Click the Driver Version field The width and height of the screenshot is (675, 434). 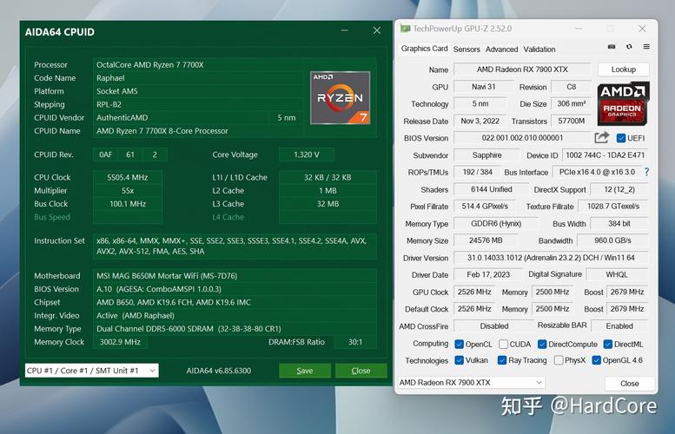pyautogui.click(x=551, y=258)
